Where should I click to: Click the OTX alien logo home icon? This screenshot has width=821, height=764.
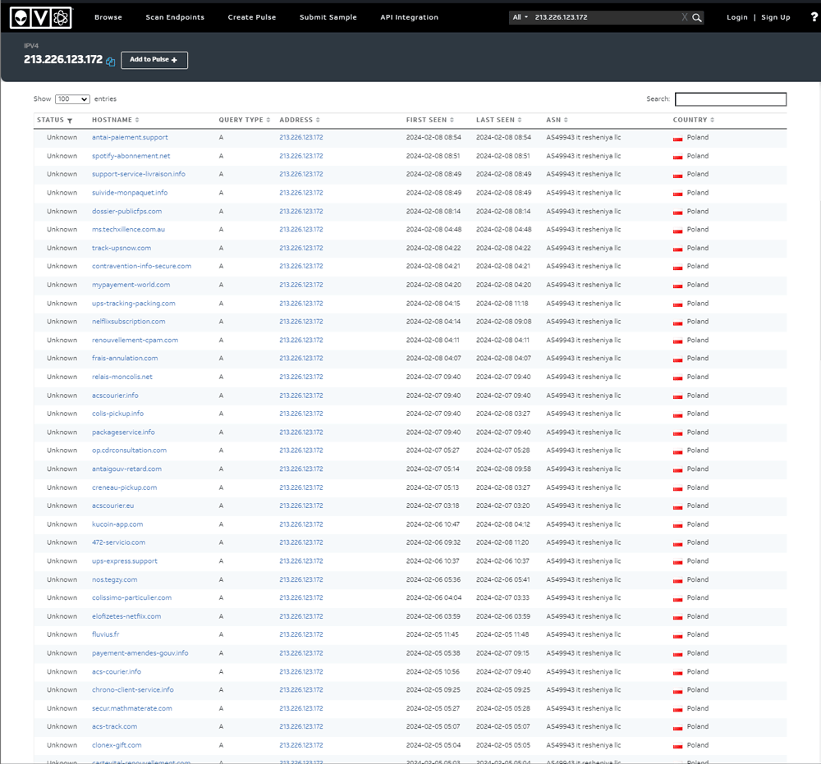41,18
